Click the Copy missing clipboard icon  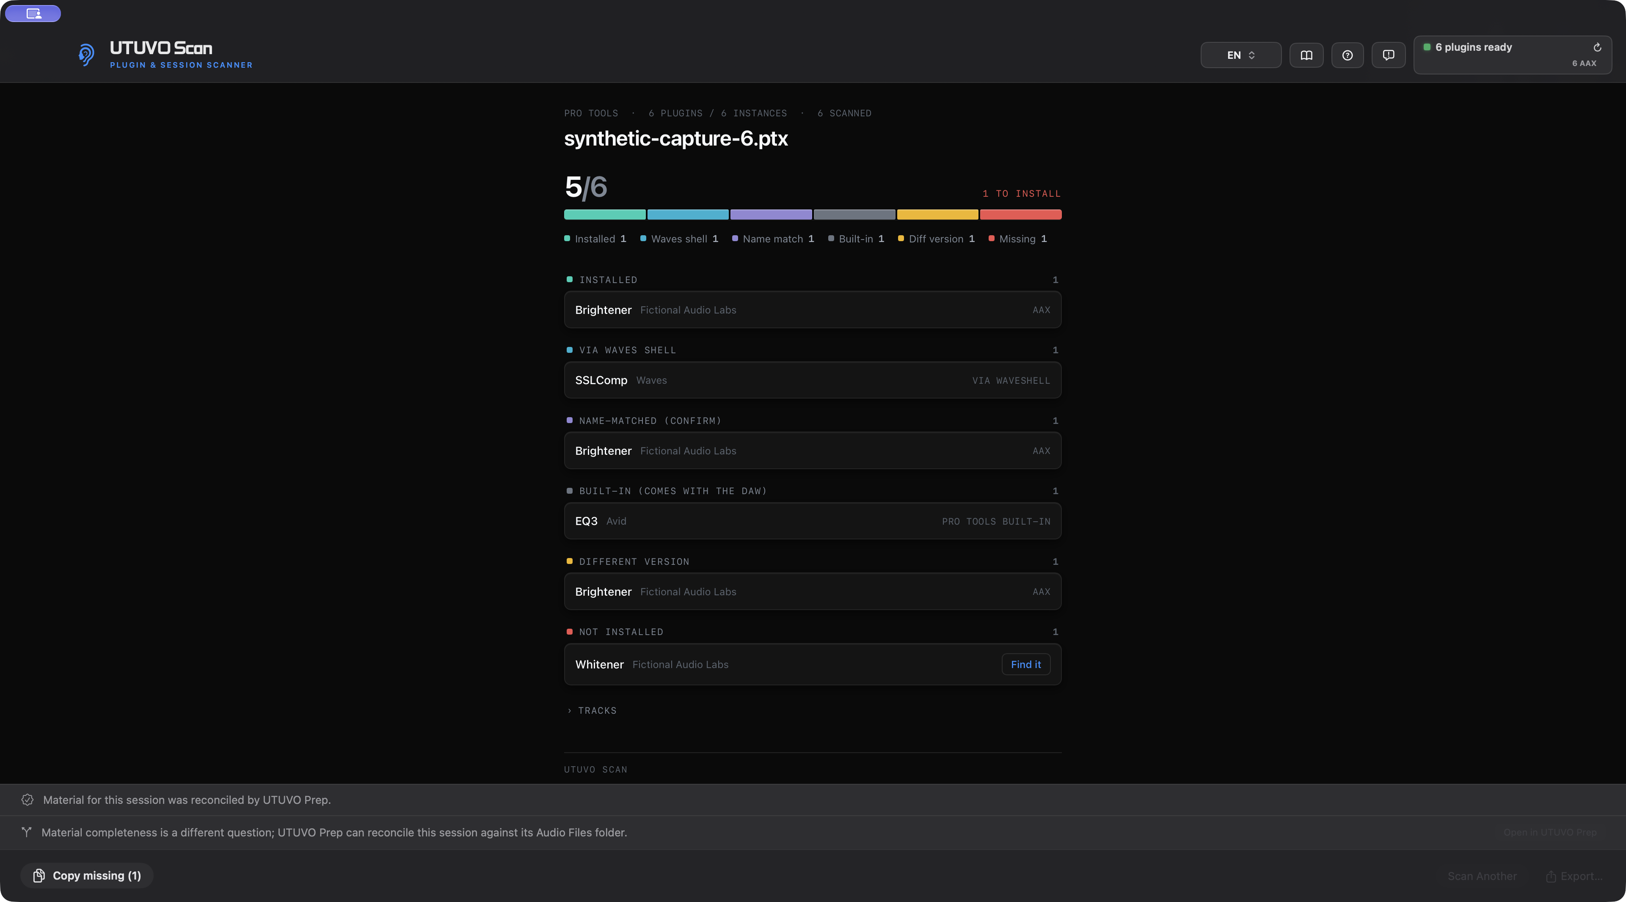39,875
